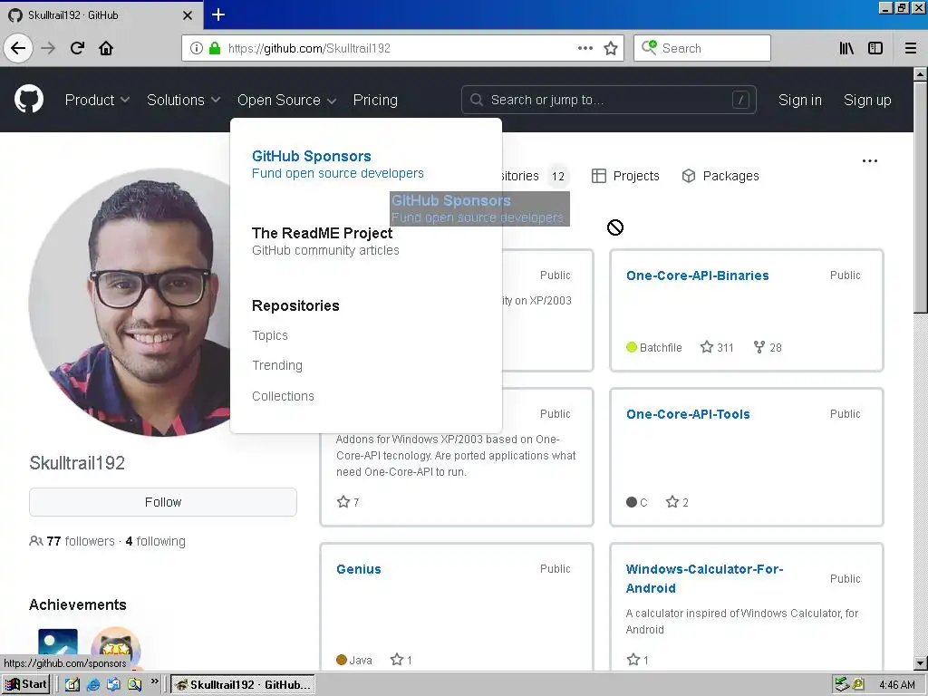The image size is (928, 696).
Task: Bookmark this page with the star icon
Action: tap(610, 48)
